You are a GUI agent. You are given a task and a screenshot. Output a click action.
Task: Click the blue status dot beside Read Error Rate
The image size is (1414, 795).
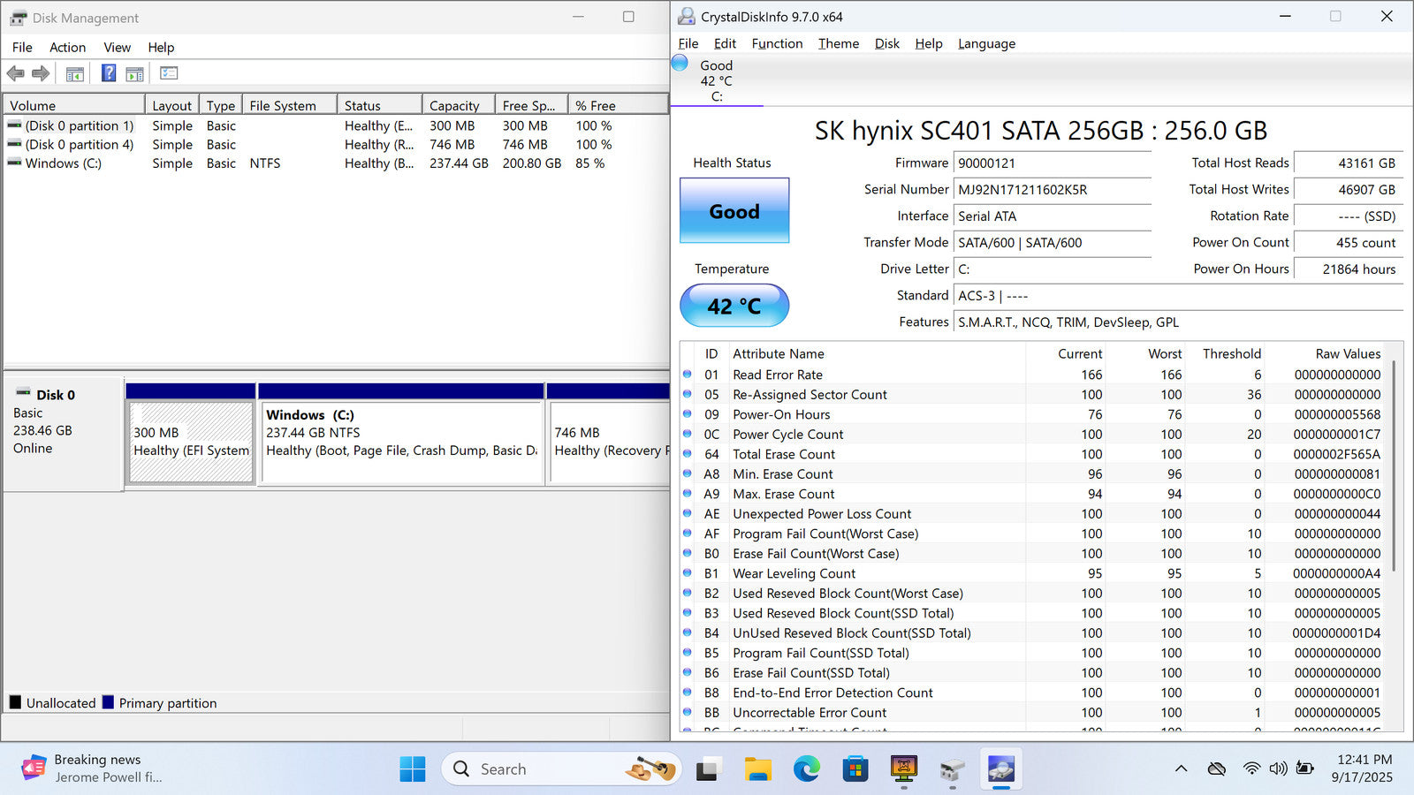(688, 375)
